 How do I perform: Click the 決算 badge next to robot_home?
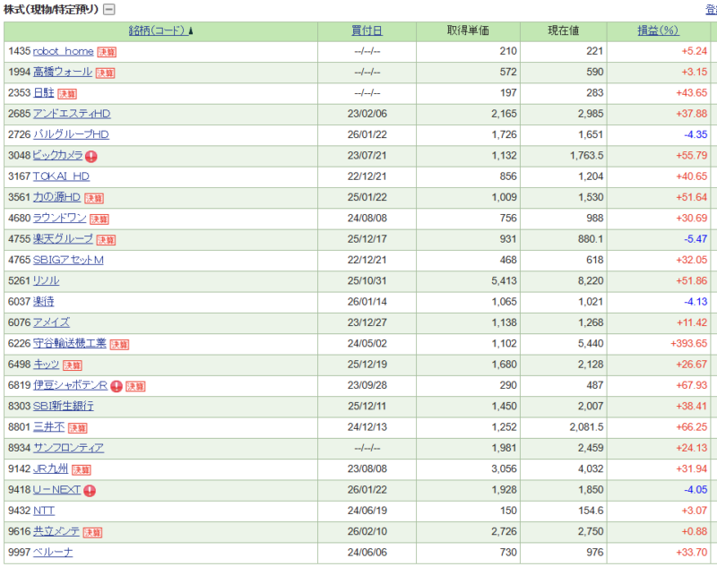(x=107, y=52)
